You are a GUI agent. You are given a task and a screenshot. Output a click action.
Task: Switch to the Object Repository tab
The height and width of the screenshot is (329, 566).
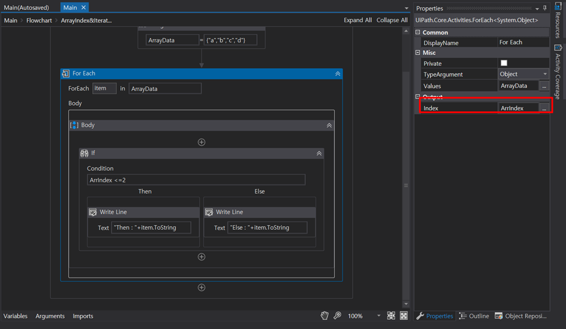pos(520,316)
